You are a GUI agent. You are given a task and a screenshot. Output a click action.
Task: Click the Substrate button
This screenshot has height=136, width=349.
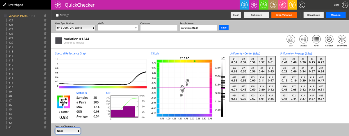(256, 15)
